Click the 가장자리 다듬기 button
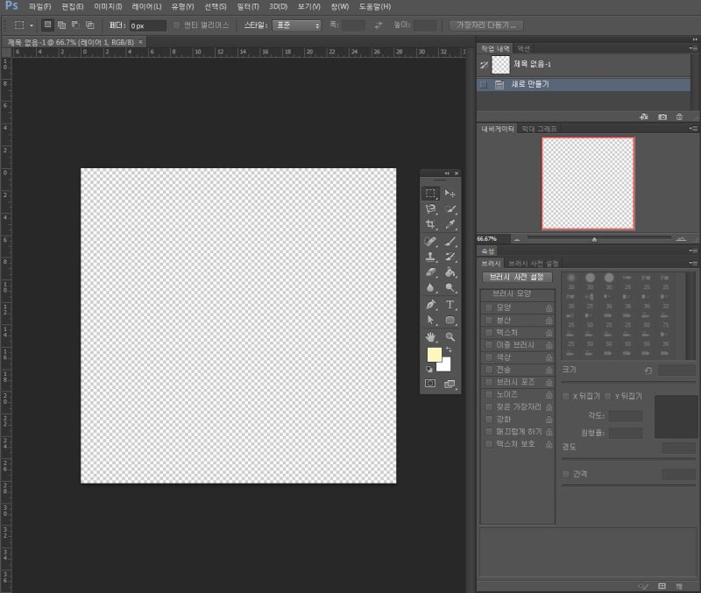This screenshot has height=593, width=701. click(486, 25)
